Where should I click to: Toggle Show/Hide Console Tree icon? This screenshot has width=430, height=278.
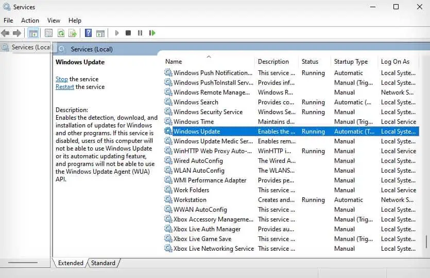(x=33, y=33)
